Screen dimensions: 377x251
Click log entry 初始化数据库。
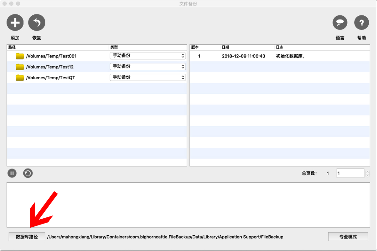point(291,56)
